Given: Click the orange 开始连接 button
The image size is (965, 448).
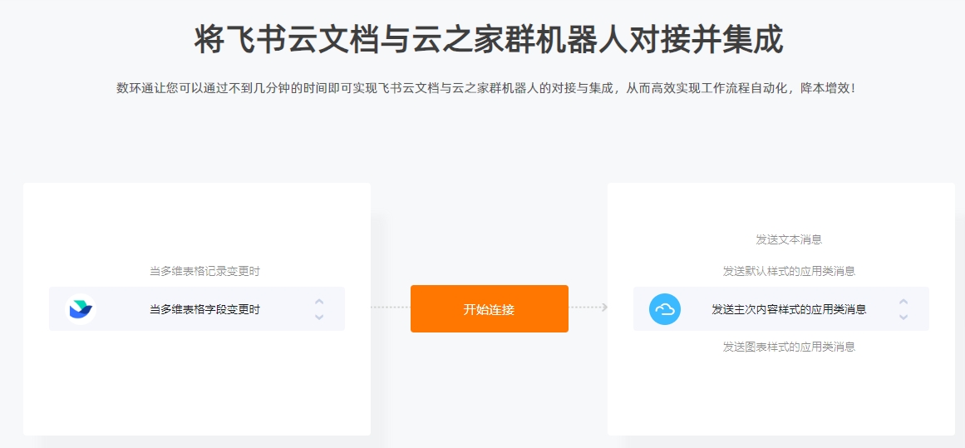Looking at the screenshot, I should tap(490, 309).
